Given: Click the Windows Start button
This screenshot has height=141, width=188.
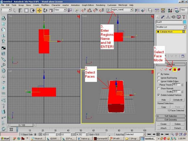Looking at the screenshot, I should coord(5,138).
